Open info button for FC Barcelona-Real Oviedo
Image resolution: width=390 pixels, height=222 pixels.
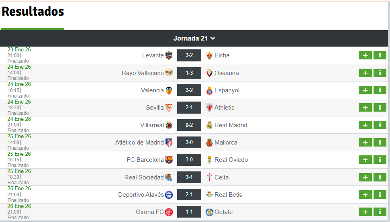[x=380, y=160]
